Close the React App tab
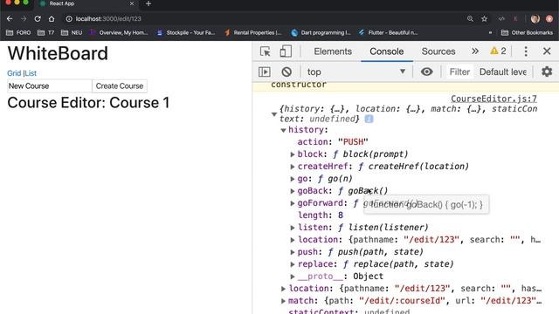559x314 pixels. (x=132, y=3)
